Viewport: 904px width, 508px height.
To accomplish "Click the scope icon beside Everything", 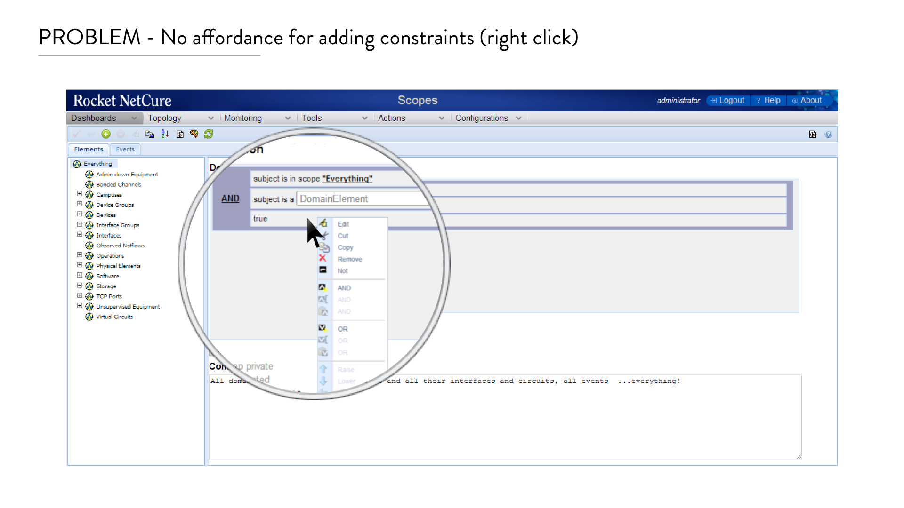I will click(77, 164).
